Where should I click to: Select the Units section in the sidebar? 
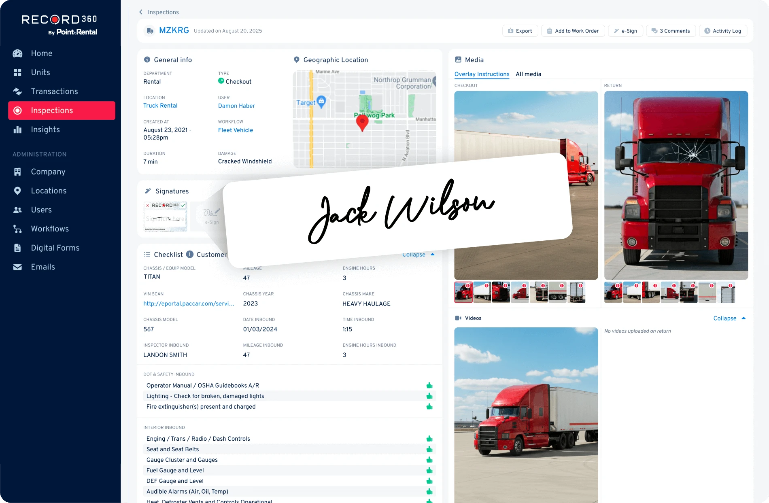tap(40, 72)
